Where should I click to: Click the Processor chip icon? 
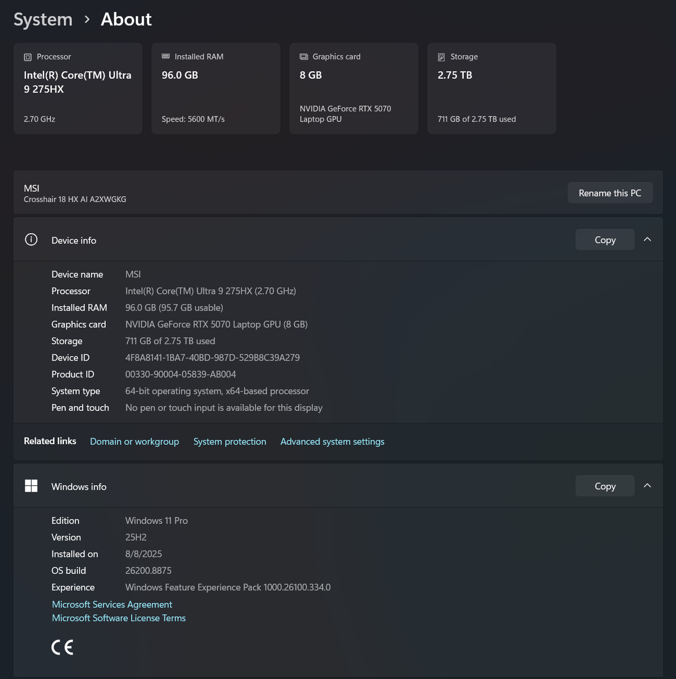pos(28,57)
